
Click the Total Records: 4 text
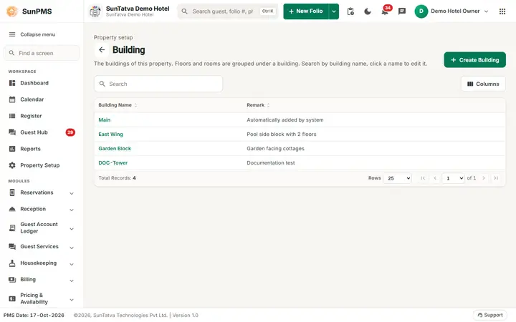pos(117,178)
